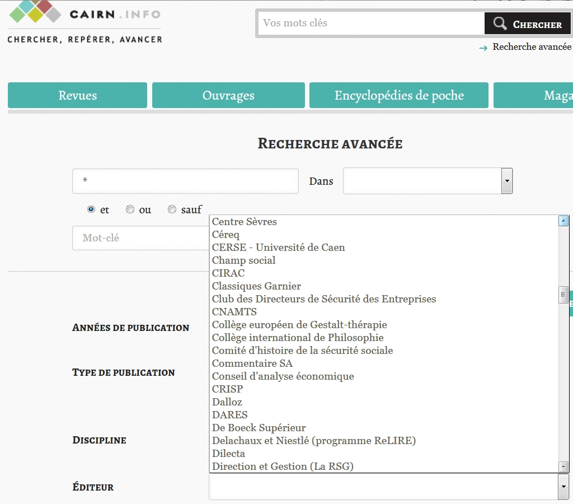Select Direction et Gestion (La RSG)
The image size is (573, 504).
[x=384, y=466]
